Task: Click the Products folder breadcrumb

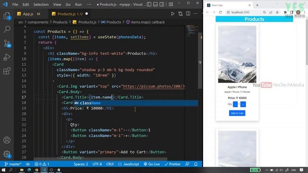Action: coord(60,22)
